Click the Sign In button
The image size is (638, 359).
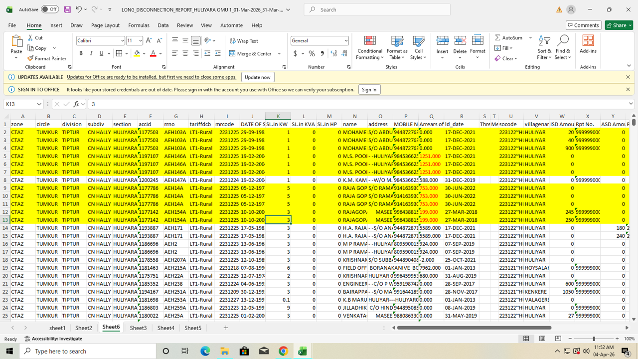(x=369, y=90)
